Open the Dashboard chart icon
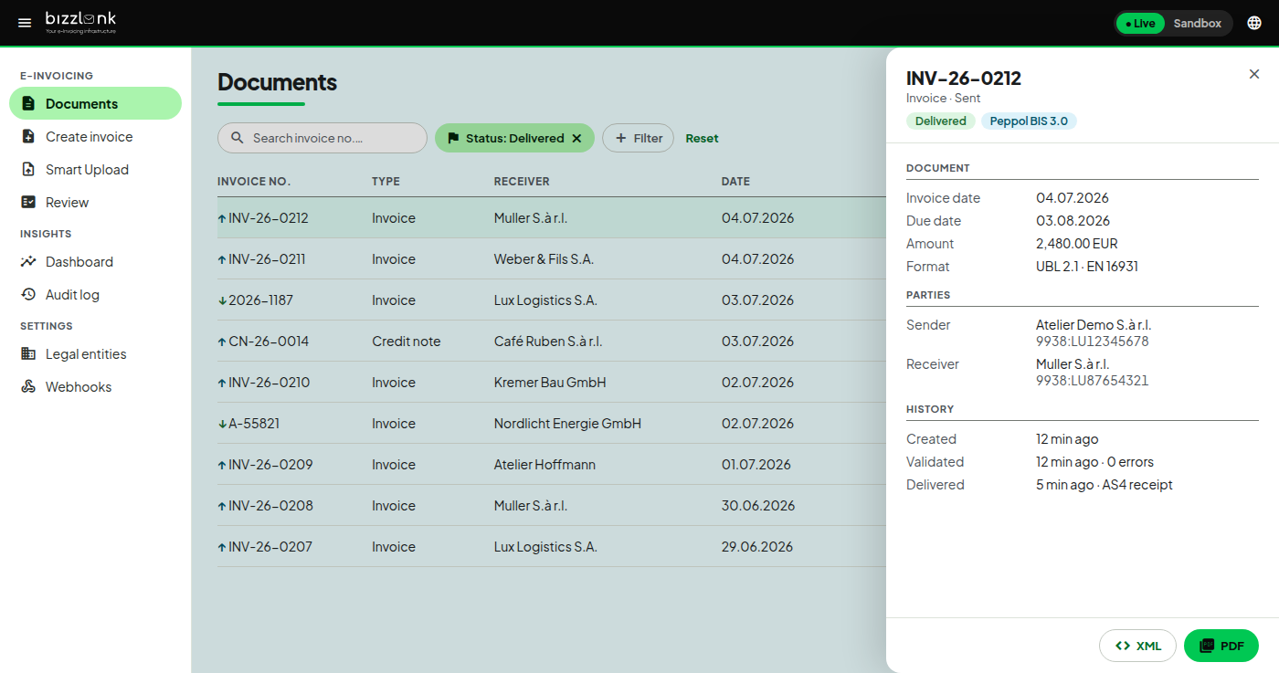This screenshot has height=673, width=1279. tap(28, 262)
